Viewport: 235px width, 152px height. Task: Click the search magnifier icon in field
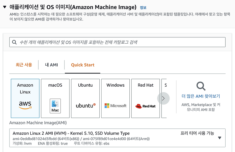[x=14, y=42]
